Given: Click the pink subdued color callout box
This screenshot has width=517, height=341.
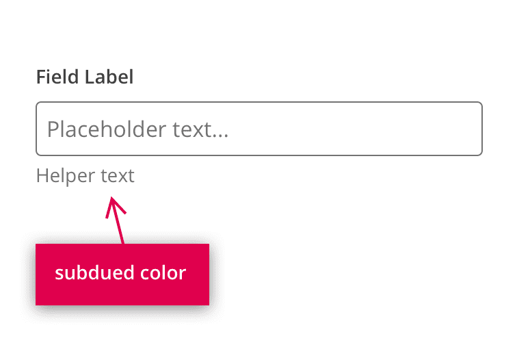Looking at the screenshot, I should [122, 274].
